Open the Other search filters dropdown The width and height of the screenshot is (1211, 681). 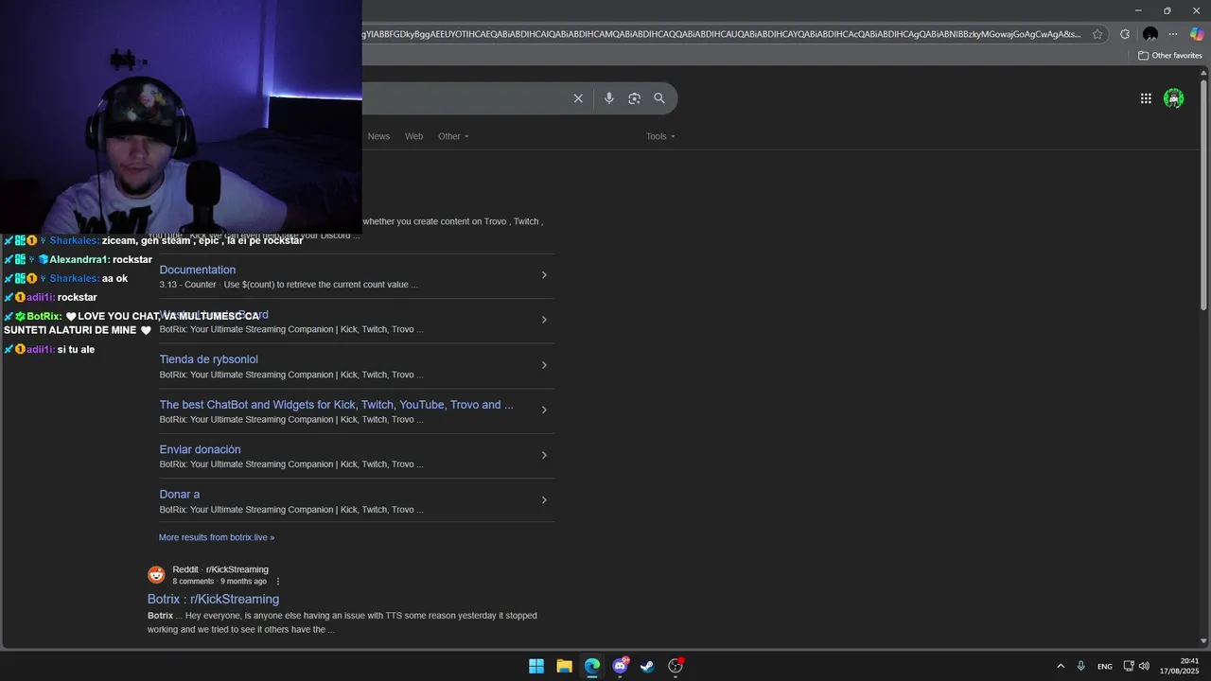click(453, 136)
